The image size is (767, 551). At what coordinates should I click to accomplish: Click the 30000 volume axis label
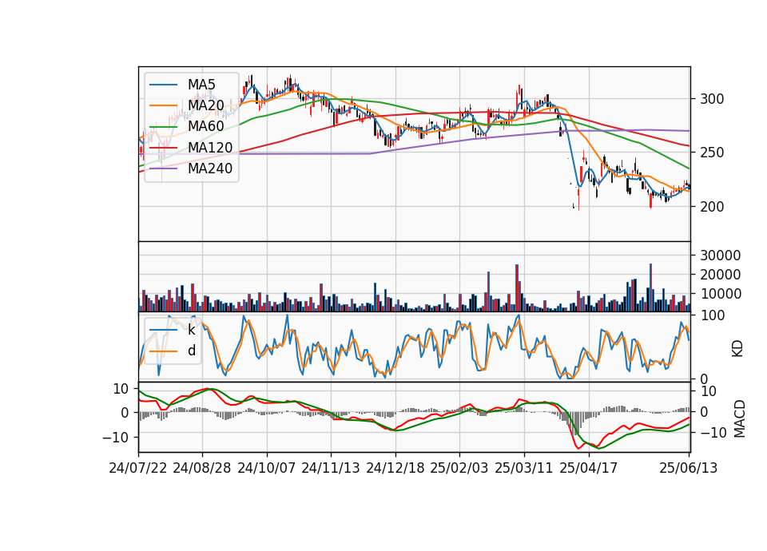point(721,256)
